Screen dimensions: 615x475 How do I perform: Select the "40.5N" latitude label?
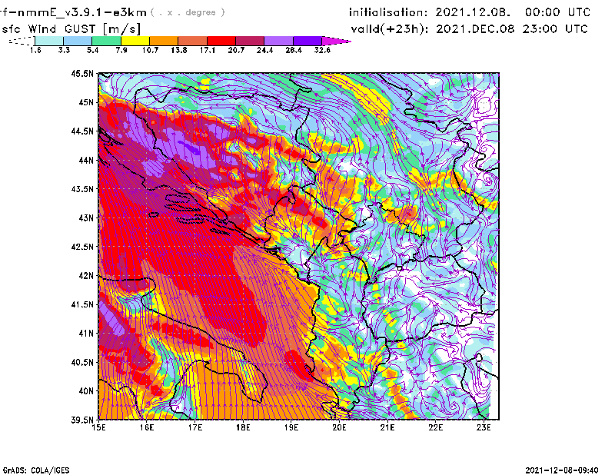[82, 363]
